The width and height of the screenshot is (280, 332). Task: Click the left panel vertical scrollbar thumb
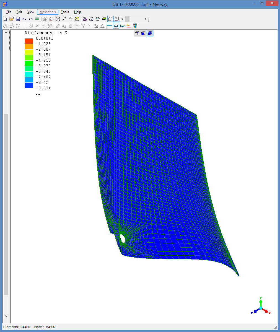[6, 204]
